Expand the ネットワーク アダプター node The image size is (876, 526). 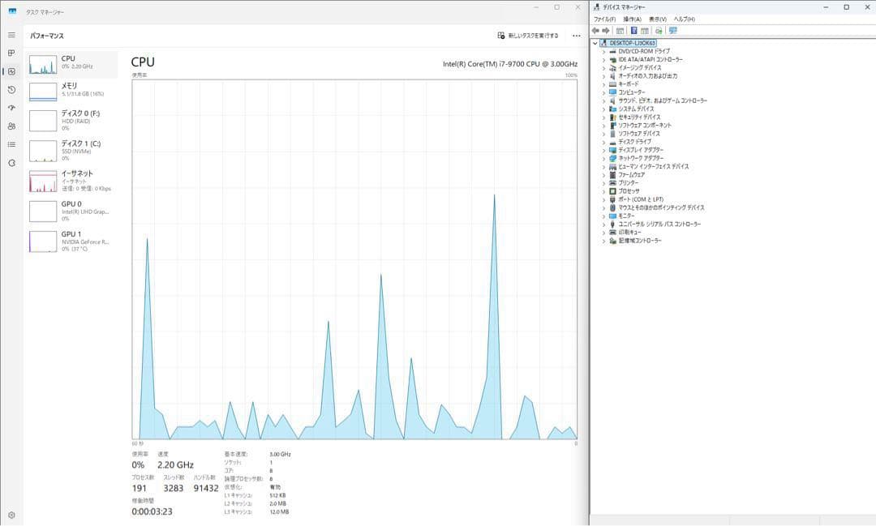[x=603, y=158]
